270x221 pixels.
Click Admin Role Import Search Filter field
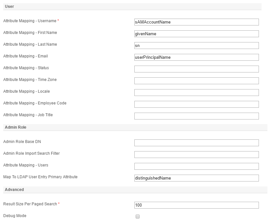click(196, 155)
